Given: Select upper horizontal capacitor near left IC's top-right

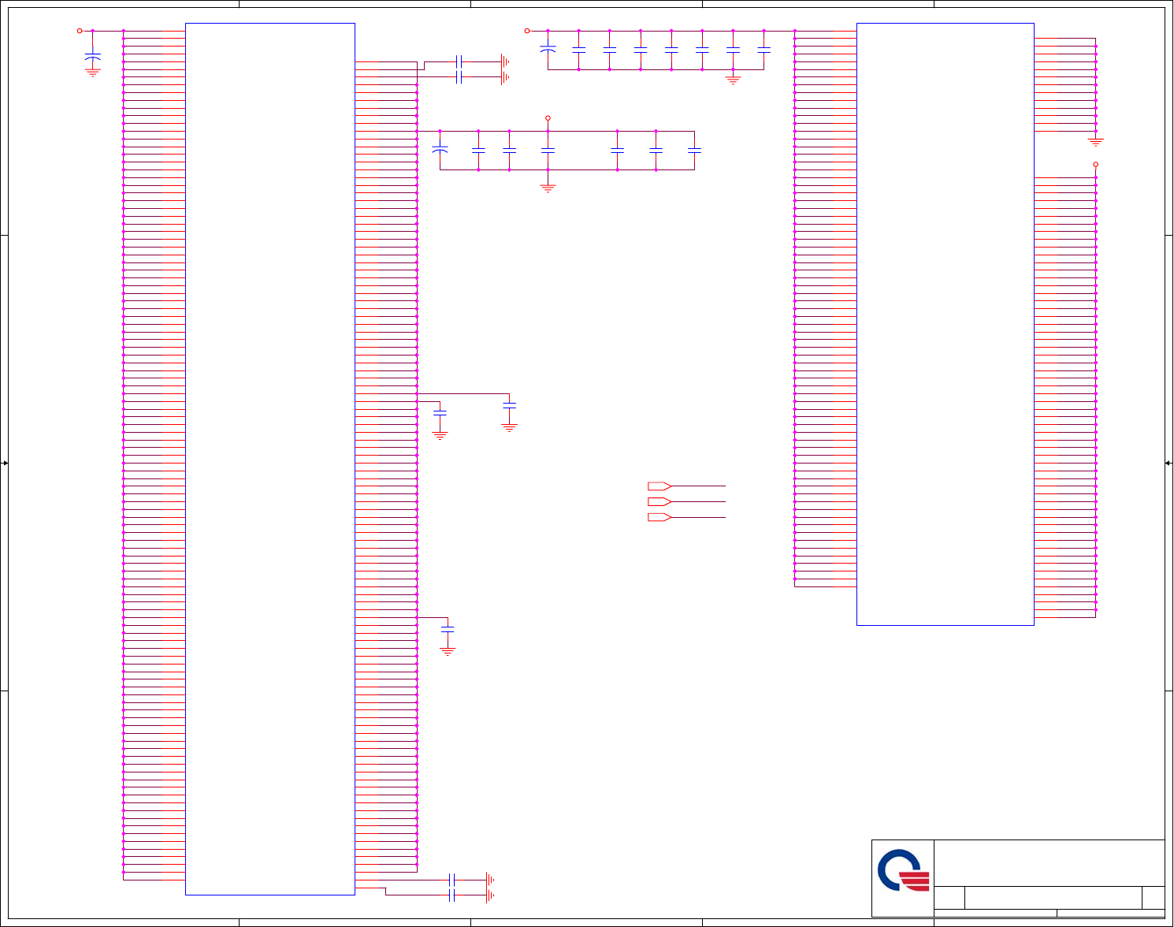Looking at the screenshot, I should [459, 61].
